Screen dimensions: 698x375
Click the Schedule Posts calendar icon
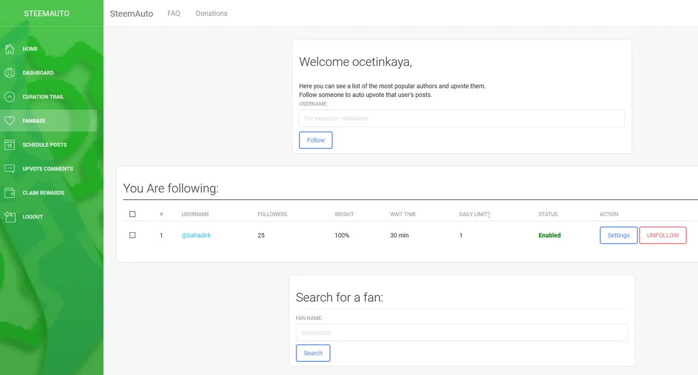click(x=9, y=145)
